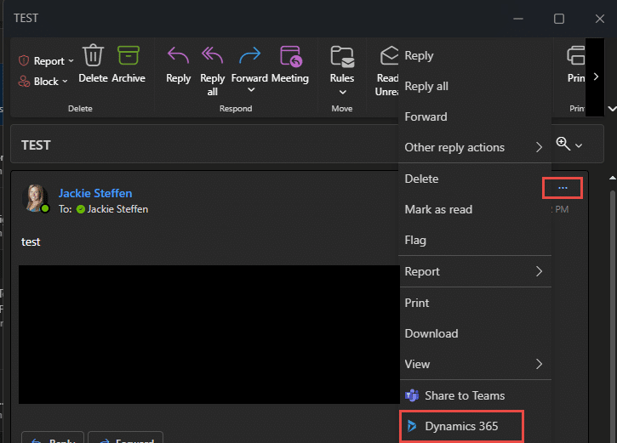This screenshot has width=617, height=443.
Task: Close the TEST message window
Action: [600, 19]
